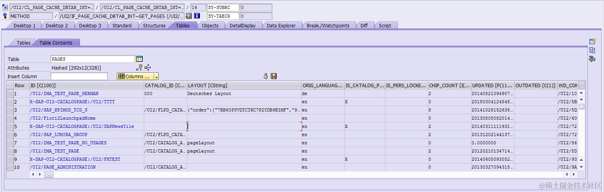Click the key icon beside the Hashed attributes
604x192 pixels.
coord(139,68)
